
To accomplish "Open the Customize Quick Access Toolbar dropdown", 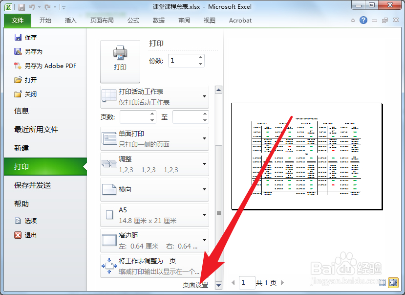I will (64, 8).
